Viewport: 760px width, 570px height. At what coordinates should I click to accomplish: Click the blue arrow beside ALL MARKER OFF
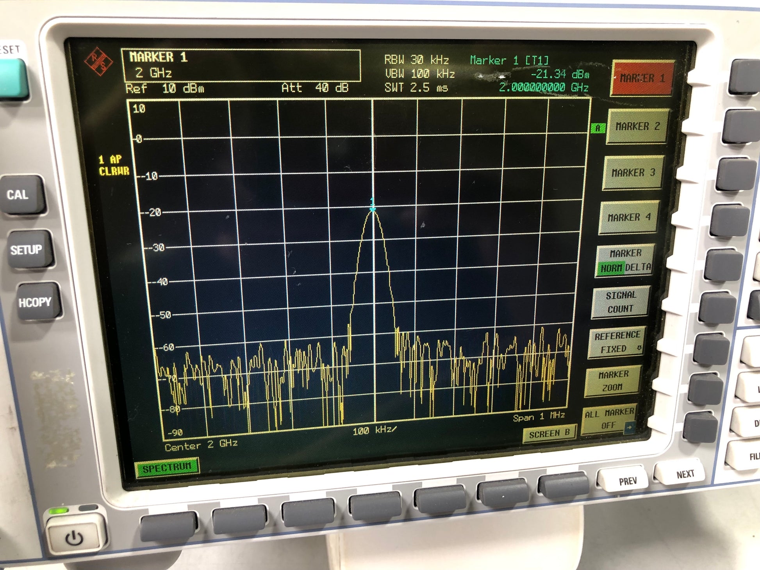629,427
